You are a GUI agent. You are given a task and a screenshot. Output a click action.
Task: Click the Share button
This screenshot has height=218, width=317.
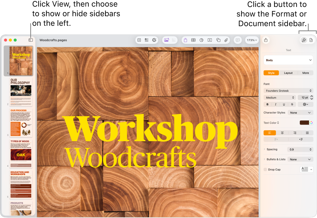pos(266,40)
